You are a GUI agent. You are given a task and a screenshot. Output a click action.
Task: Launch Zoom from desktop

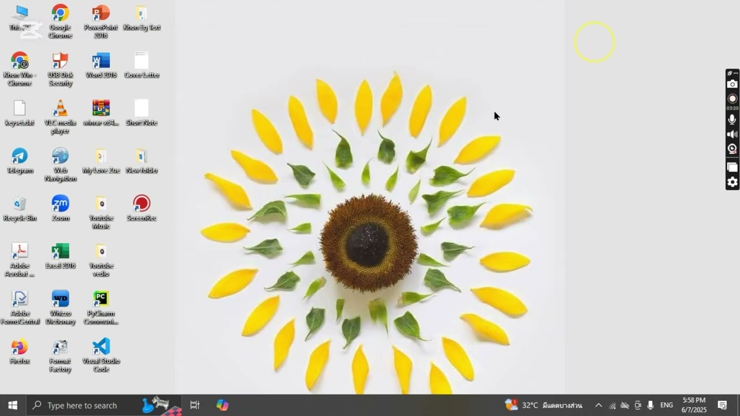pyautogui.click(x=60, y=209)
